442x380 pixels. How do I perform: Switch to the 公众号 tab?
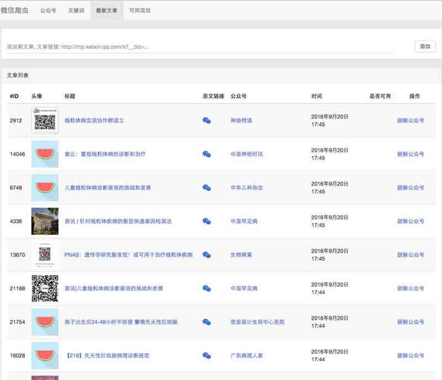tap(48, 10)
